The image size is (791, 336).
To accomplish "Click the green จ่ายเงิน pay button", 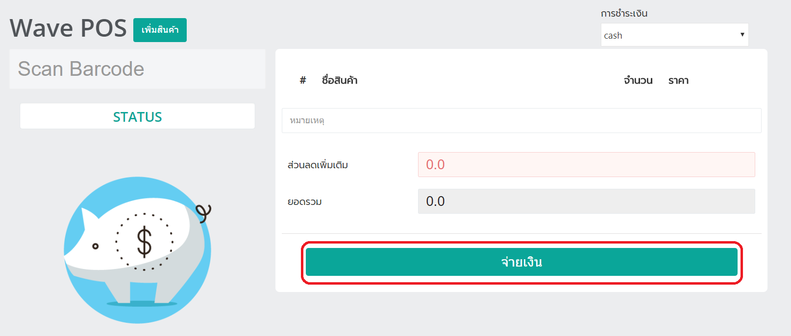I will click(x=521, y=262).
